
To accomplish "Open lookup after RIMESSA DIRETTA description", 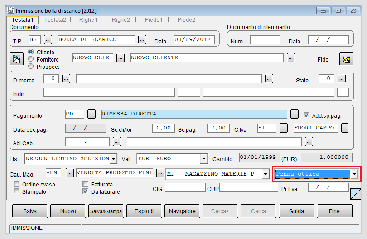I will (x=295, y=114).
